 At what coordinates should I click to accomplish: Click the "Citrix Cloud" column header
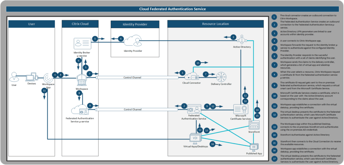80,24
